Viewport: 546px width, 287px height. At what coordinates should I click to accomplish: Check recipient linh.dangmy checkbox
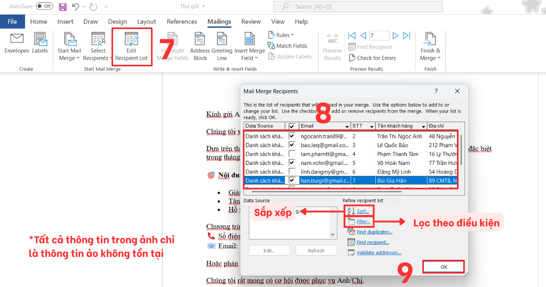(x=292, y=172)
